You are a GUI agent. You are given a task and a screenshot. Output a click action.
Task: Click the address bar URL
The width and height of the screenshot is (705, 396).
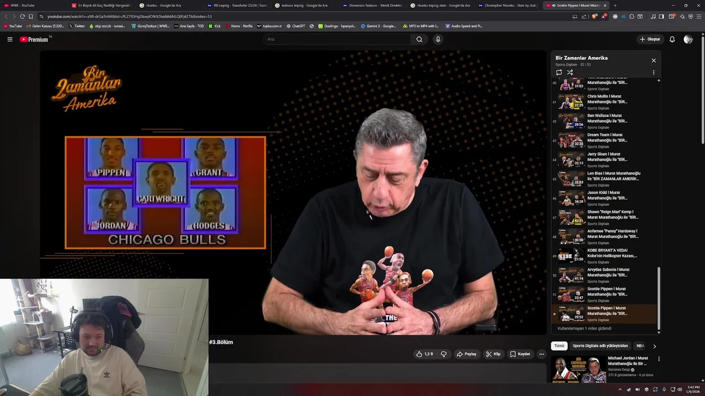point(129,16)
